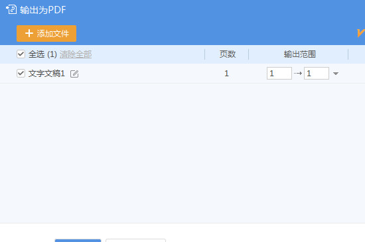Click the 输出范围 column header
This screenshot has width=365, height=242.
tap(299, 54)
